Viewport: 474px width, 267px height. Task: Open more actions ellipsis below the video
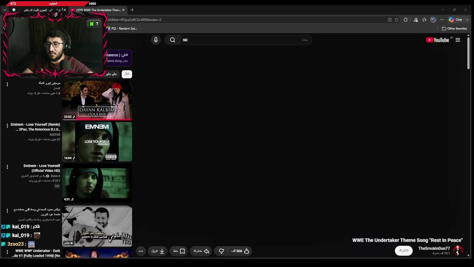pos(141,251)
